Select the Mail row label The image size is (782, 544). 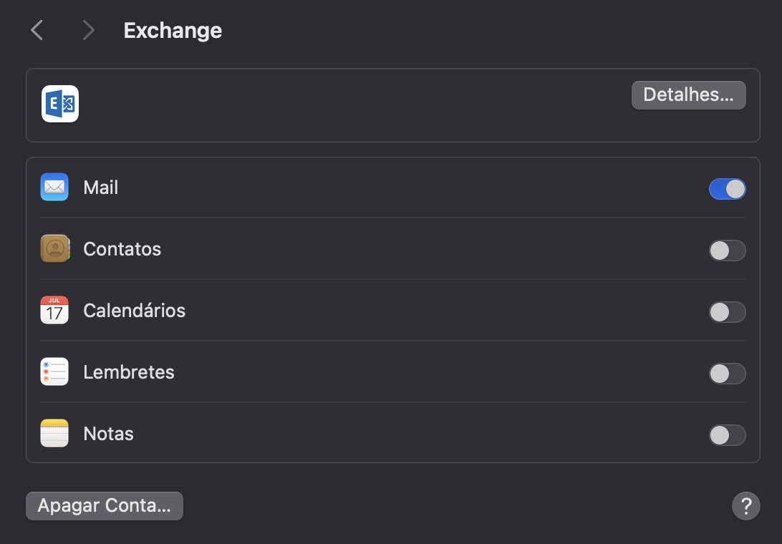click(101, 188)
